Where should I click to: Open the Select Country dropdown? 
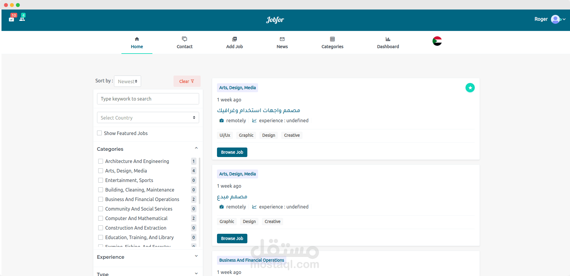pos(148,117)
